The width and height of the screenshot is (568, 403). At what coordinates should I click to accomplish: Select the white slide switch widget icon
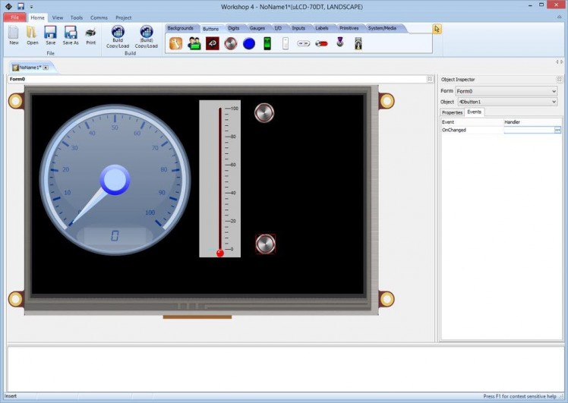click(x=286, y=43)
